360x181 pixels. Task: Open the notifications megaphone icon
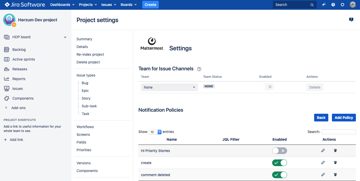(324, 5)
